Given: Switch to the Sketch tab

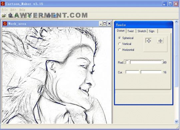Looking at the screenshot, I should pos(142,31).
